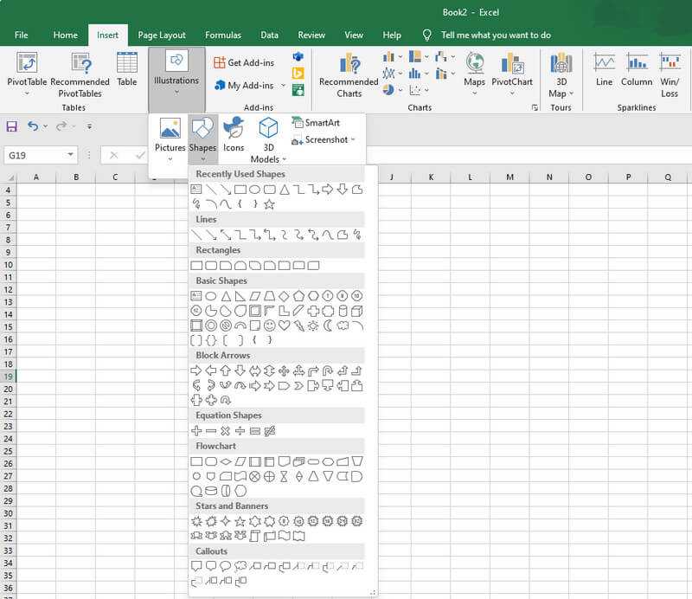Viewport: 692px width, 599px height.
Task: Open the File tab
Action: pos(21,35)
